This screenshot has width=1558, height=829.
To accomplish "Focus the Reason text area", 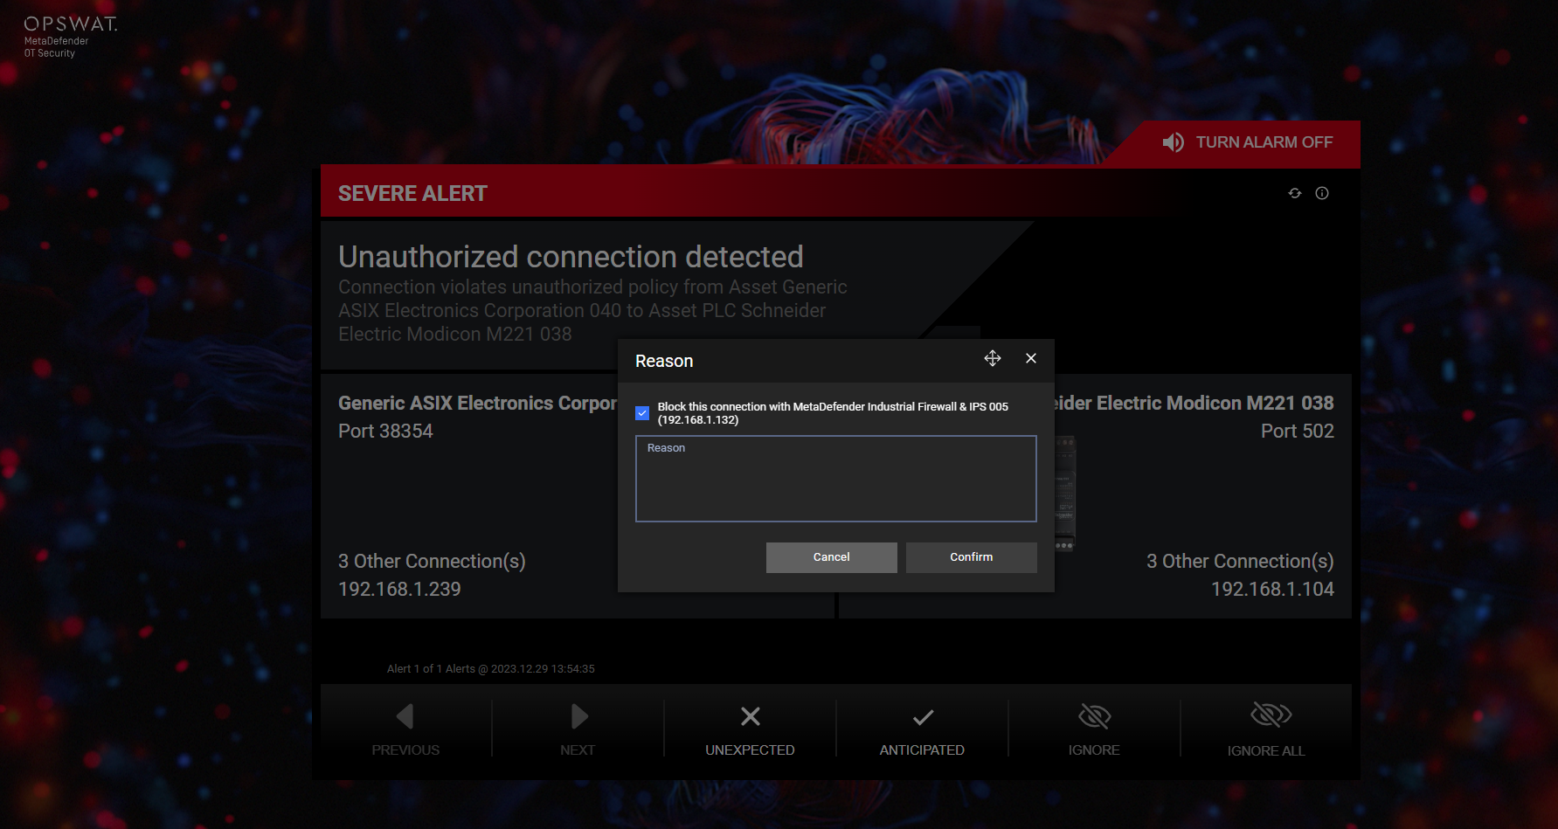I will 836,479.
